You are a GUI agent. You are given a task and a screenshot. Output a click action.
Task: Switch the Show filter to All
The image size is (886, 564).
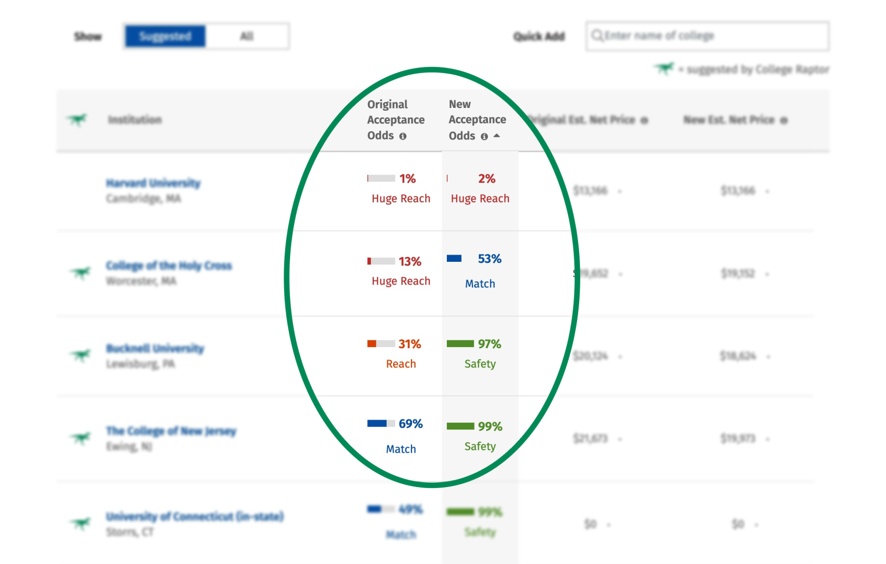point(247,37)
